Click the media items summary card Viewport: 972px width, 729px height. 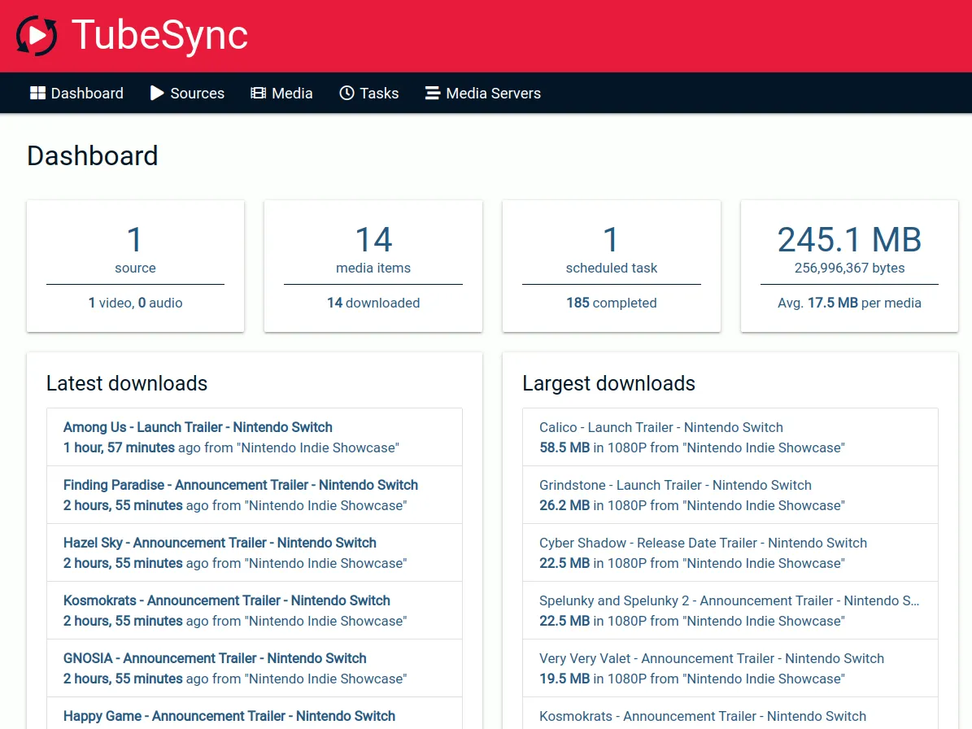coord(373,266)
